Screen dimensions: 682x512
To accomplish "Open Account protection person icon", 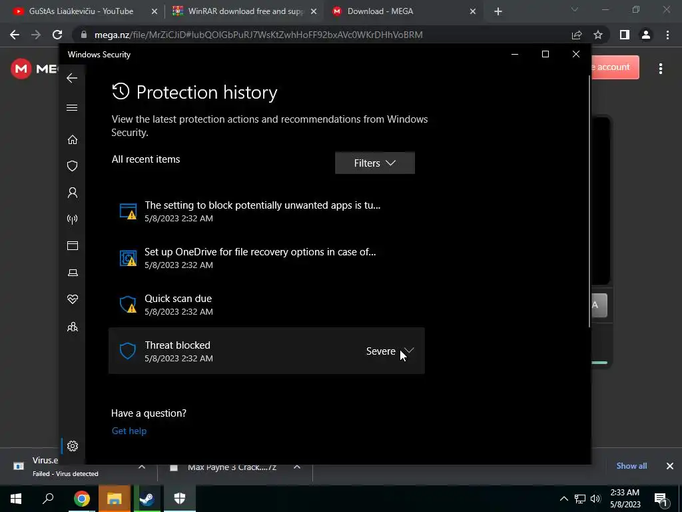I will (x=72, y=193).
